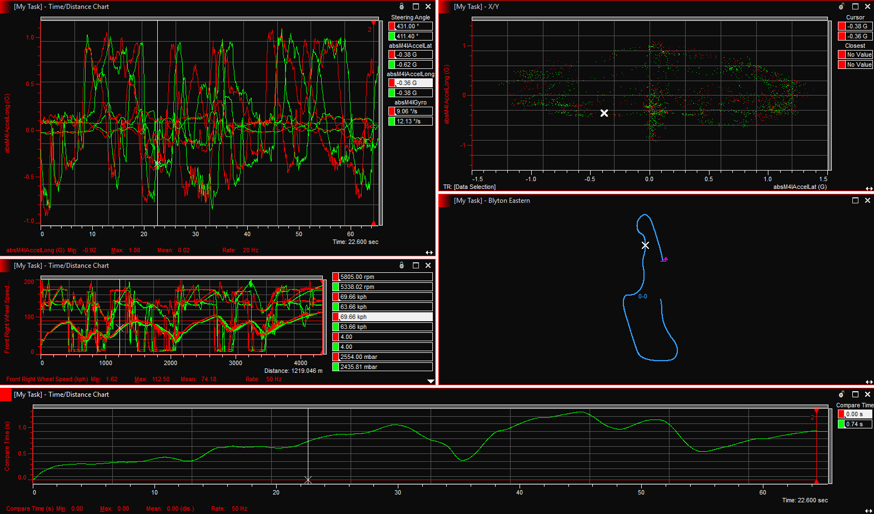Click red marker at bottom of top chart

click(x=373, y=223)
